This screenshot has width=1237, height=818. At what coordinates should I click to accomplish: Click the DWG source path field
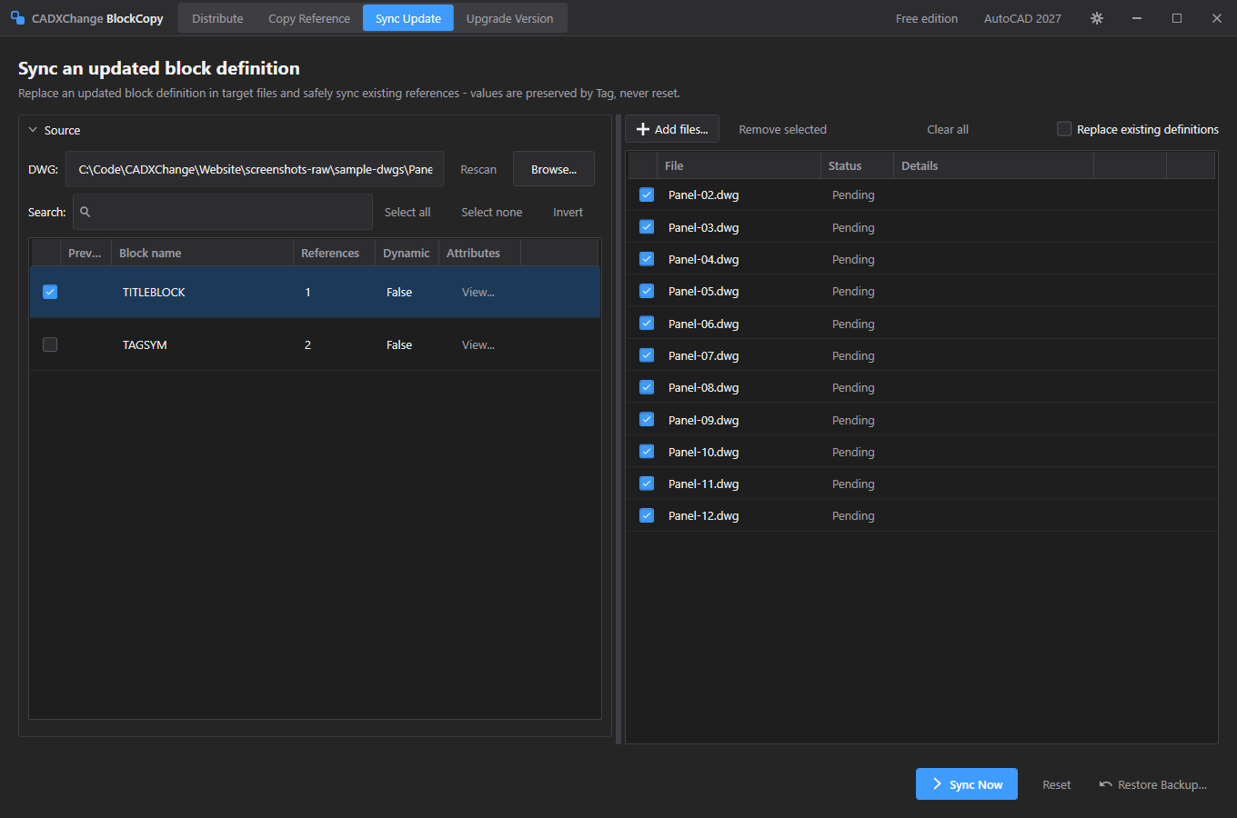[255, 169]
